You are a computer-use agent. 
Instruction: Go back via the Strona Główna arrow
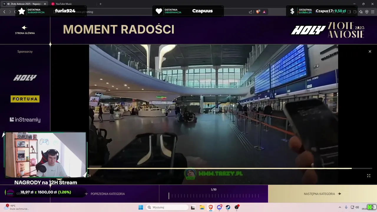(25, 30)
